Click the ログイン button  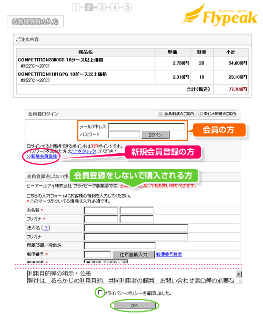coord(156,134)
